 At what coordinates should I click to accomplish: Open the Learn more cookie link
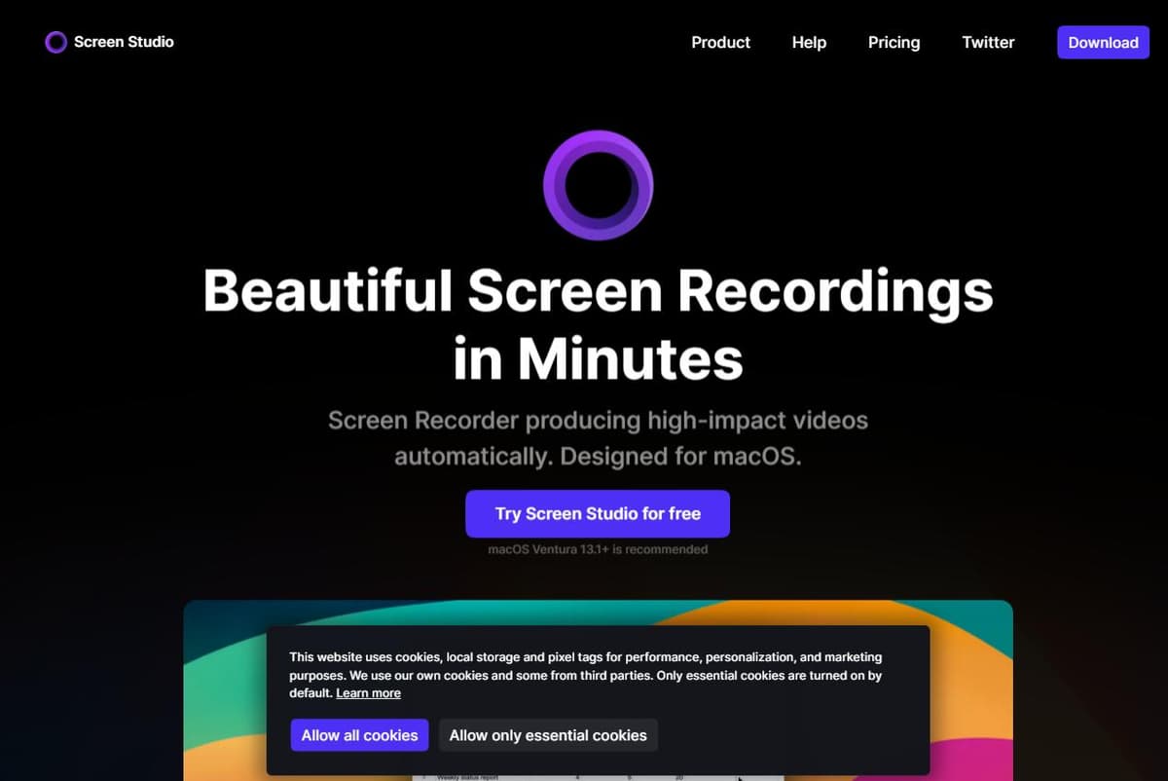pyautogui.click(x=368, y=692)
